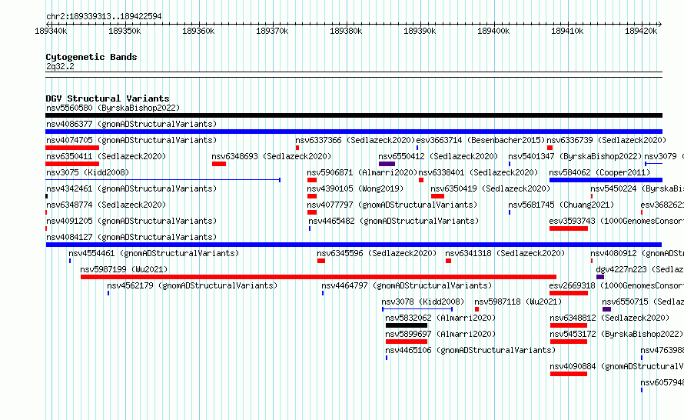Click the nsv6348812 (Sedlazeck2020) label
Screen dimensions: 684x420
[x=609, y=318]
